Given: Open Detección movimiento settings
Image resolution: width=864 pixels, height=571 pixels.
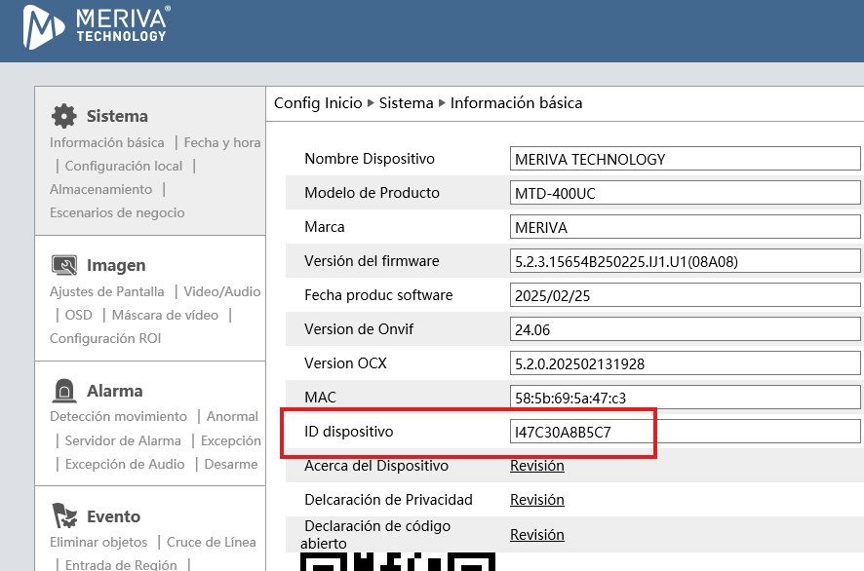Looking at the screenshot, I should point(118,416).
